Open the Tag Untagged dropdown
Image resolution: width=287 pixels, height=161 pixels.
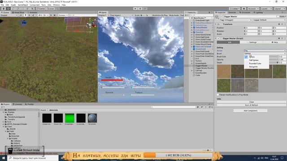point(238,20)
